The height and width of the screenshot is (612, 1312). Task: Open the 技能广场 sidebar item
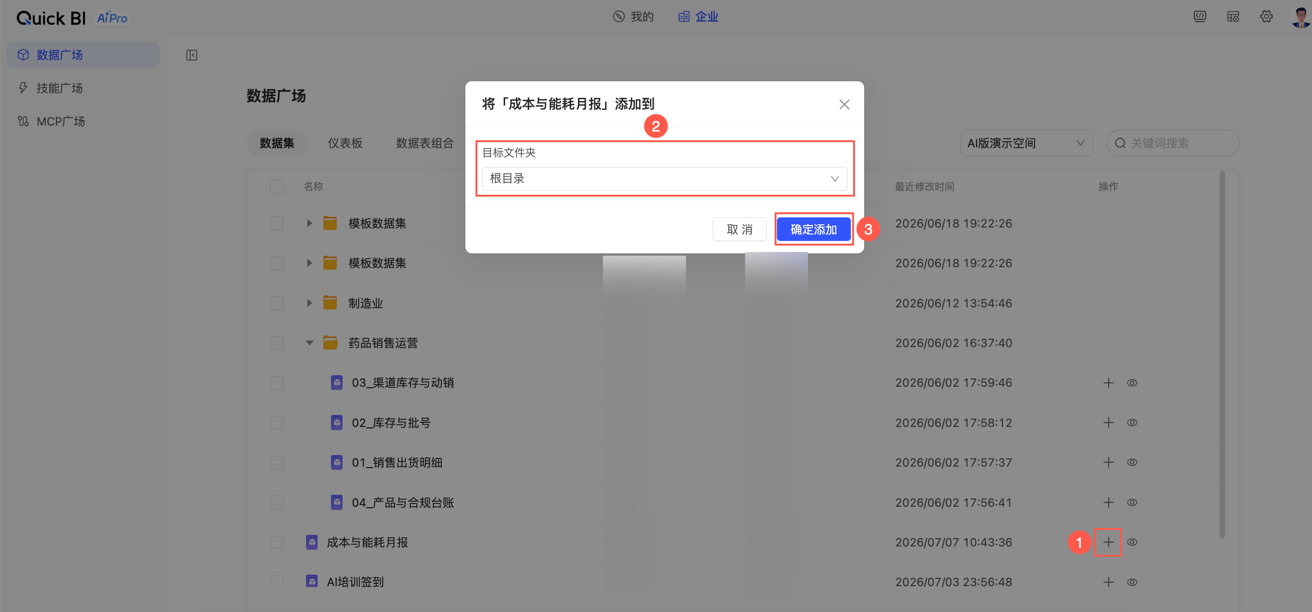83,88
